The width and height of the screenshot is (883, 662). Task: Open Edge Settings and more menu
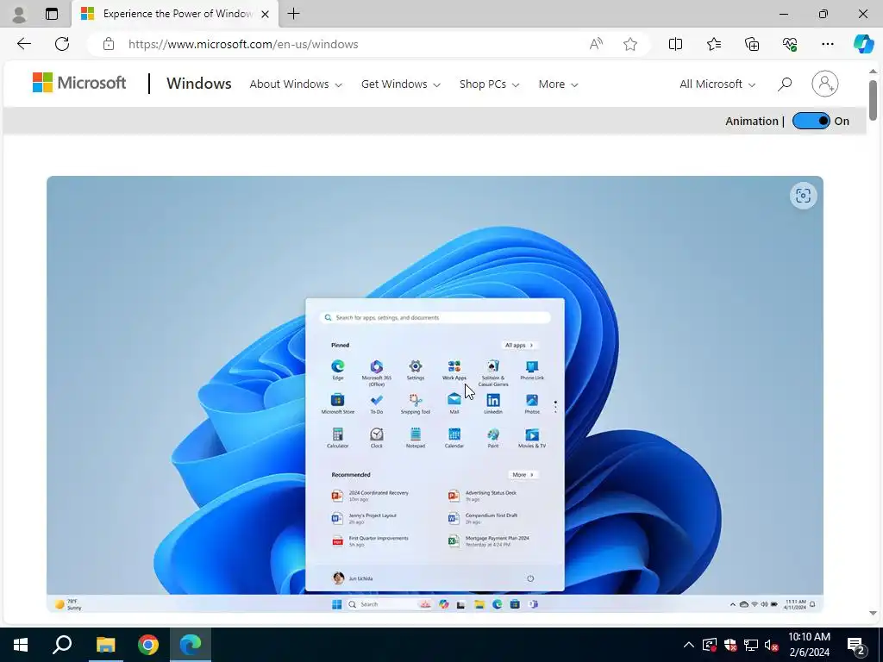(x=827, y=44)
